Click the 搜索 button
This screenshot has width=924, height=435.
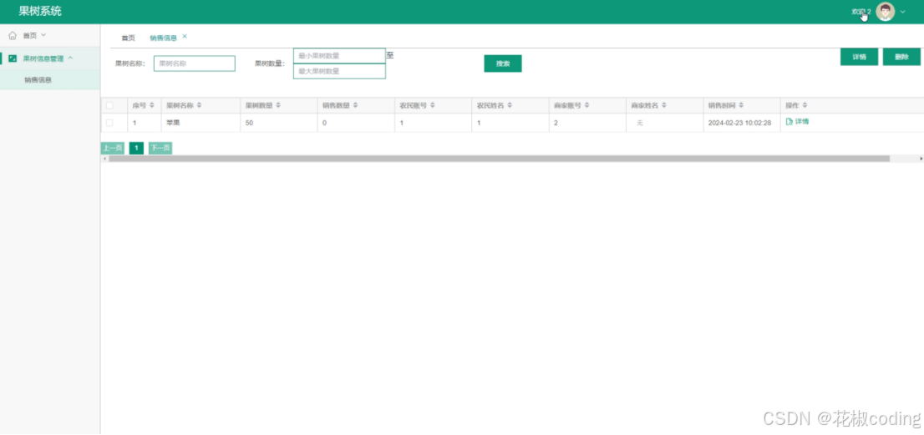click(503, 63)
